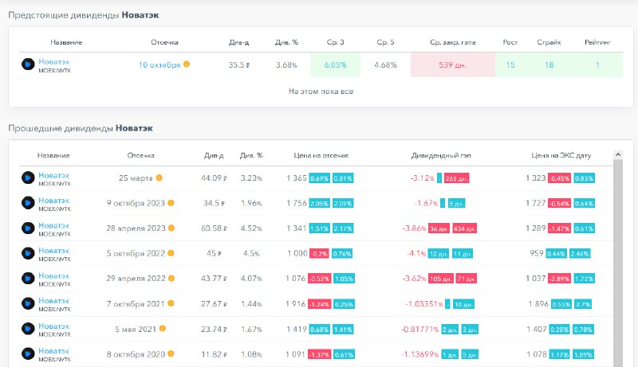Click the Ср. 3 column header
The image size is (638, 367).
pos(335,42)
